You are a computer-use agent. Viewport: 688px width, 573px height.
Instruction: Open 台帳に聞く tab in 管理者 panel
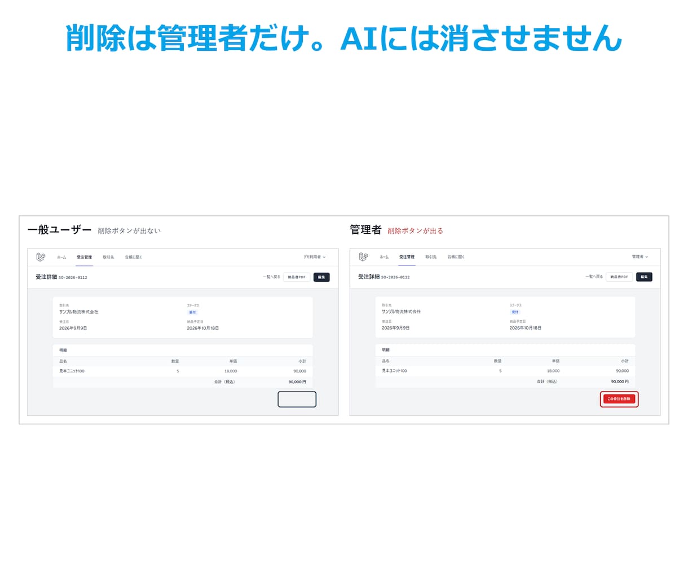[456, 257]
